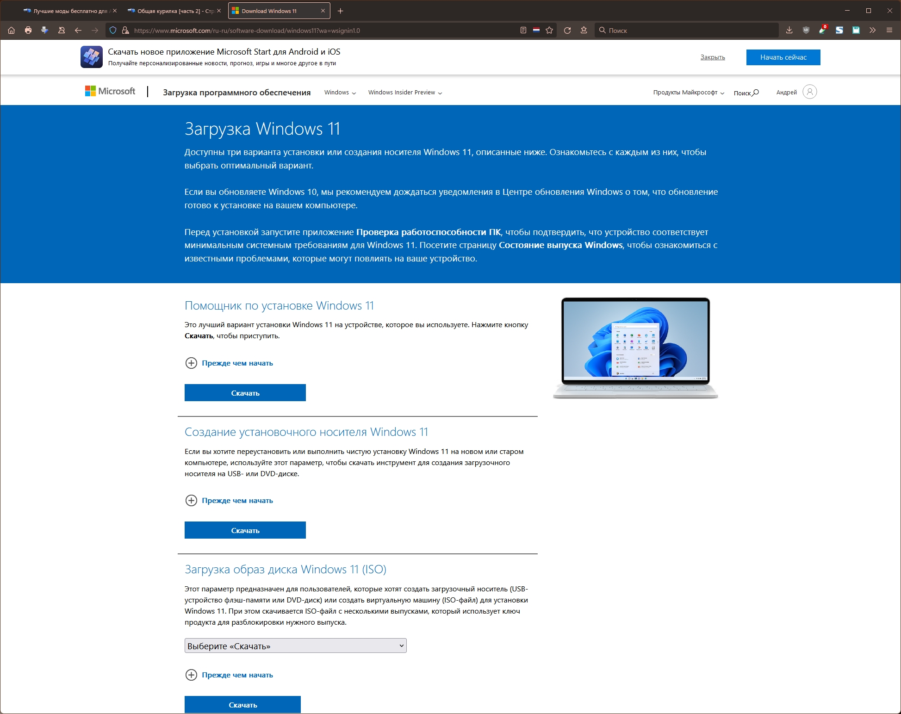Open the bookmarks star-tray icon
901x714 pixels.
pos(584,30)
